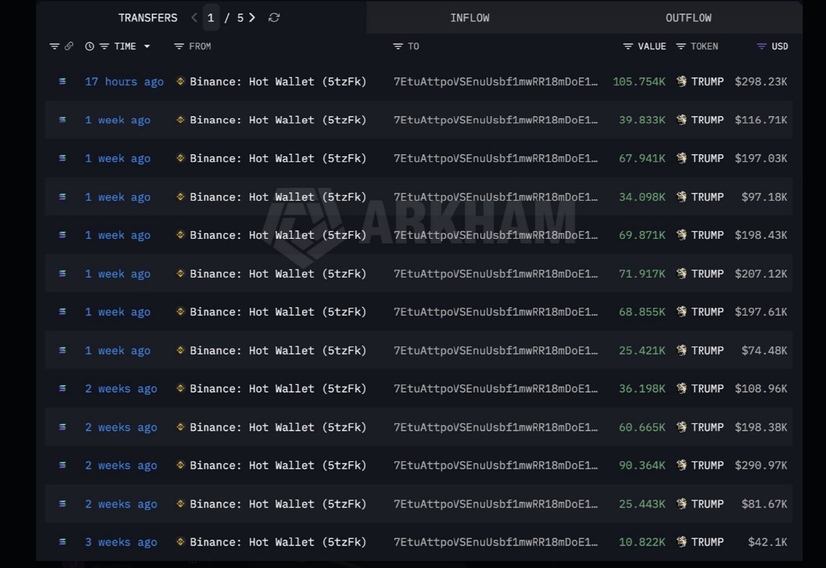
Task: Click Binance logo in the $81.67K row
Action: (x=180, y=503)
